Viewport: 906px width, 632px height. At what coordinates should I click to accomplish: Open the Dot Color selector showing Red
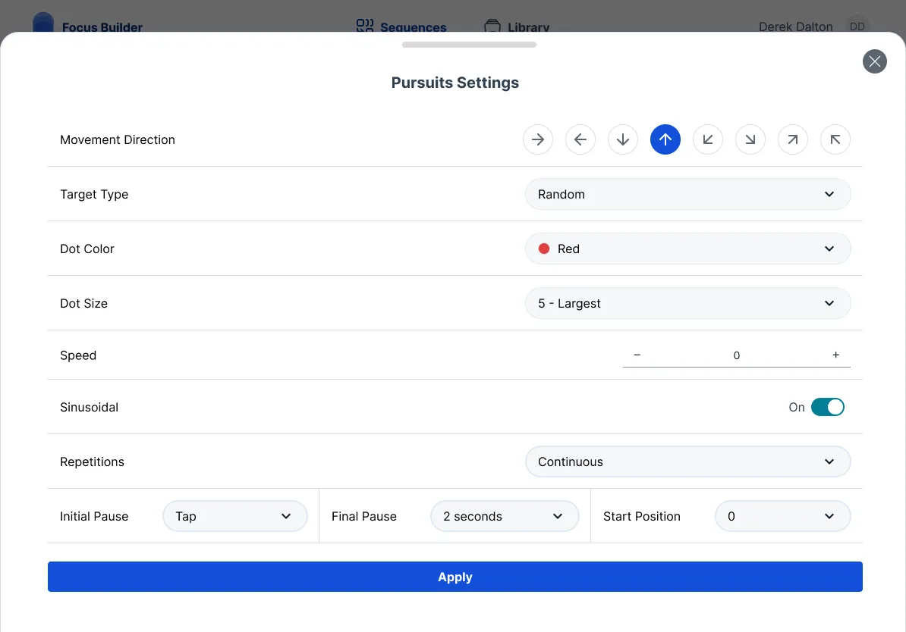pos(687,249)
